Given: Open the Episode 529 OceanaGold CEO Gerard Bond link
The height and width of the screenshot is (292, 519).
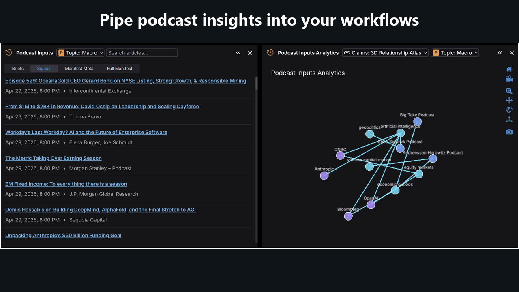Looking at the screenshot, I should click(126, 81).
